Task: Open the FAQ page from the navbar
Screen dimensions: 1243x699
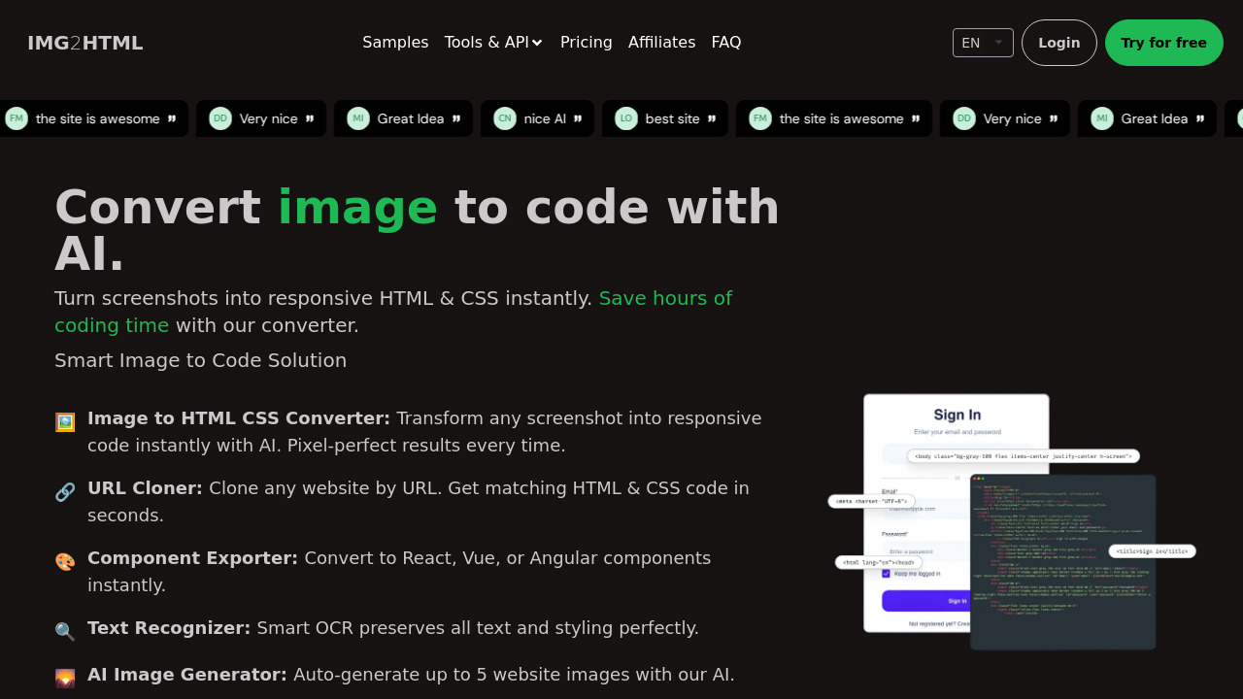Action: coord(725,42)
